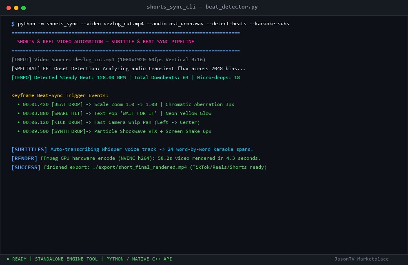Click the [TEMPO] Detected Steady Beat line
This screenshot has width=408, height=265.
click(x=126, y=77)
